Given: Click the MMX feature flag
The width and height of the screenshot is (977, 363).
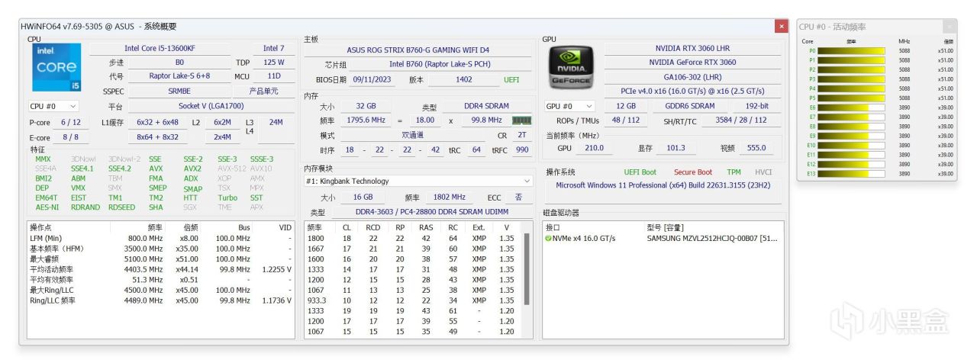Looking at the screenshot, I should pos(43,159).
